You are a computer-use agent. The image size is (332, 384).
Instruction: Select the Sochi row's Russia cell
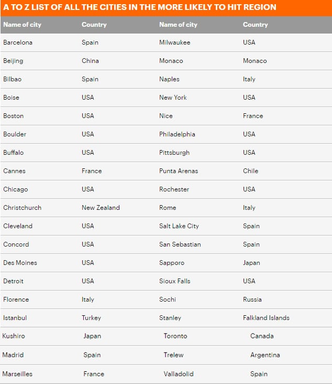[252, 300]
